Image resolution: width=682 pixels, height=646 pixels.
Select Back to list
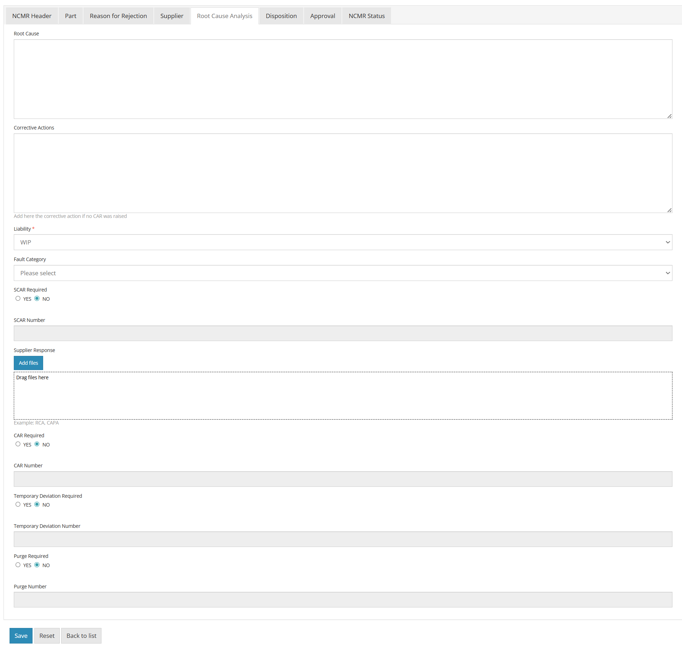coord(81,635)
